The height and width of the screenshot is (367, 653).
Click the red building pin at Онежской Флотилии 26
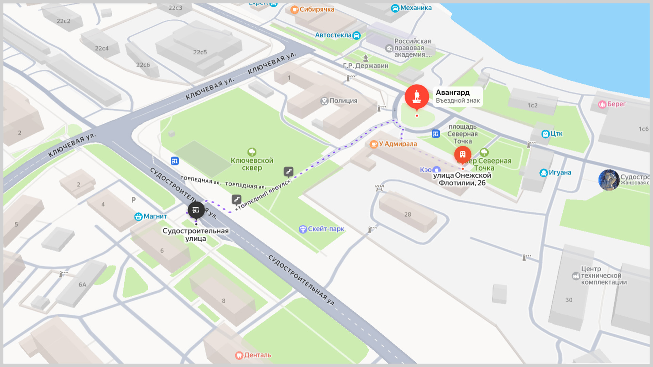(463, 155)
